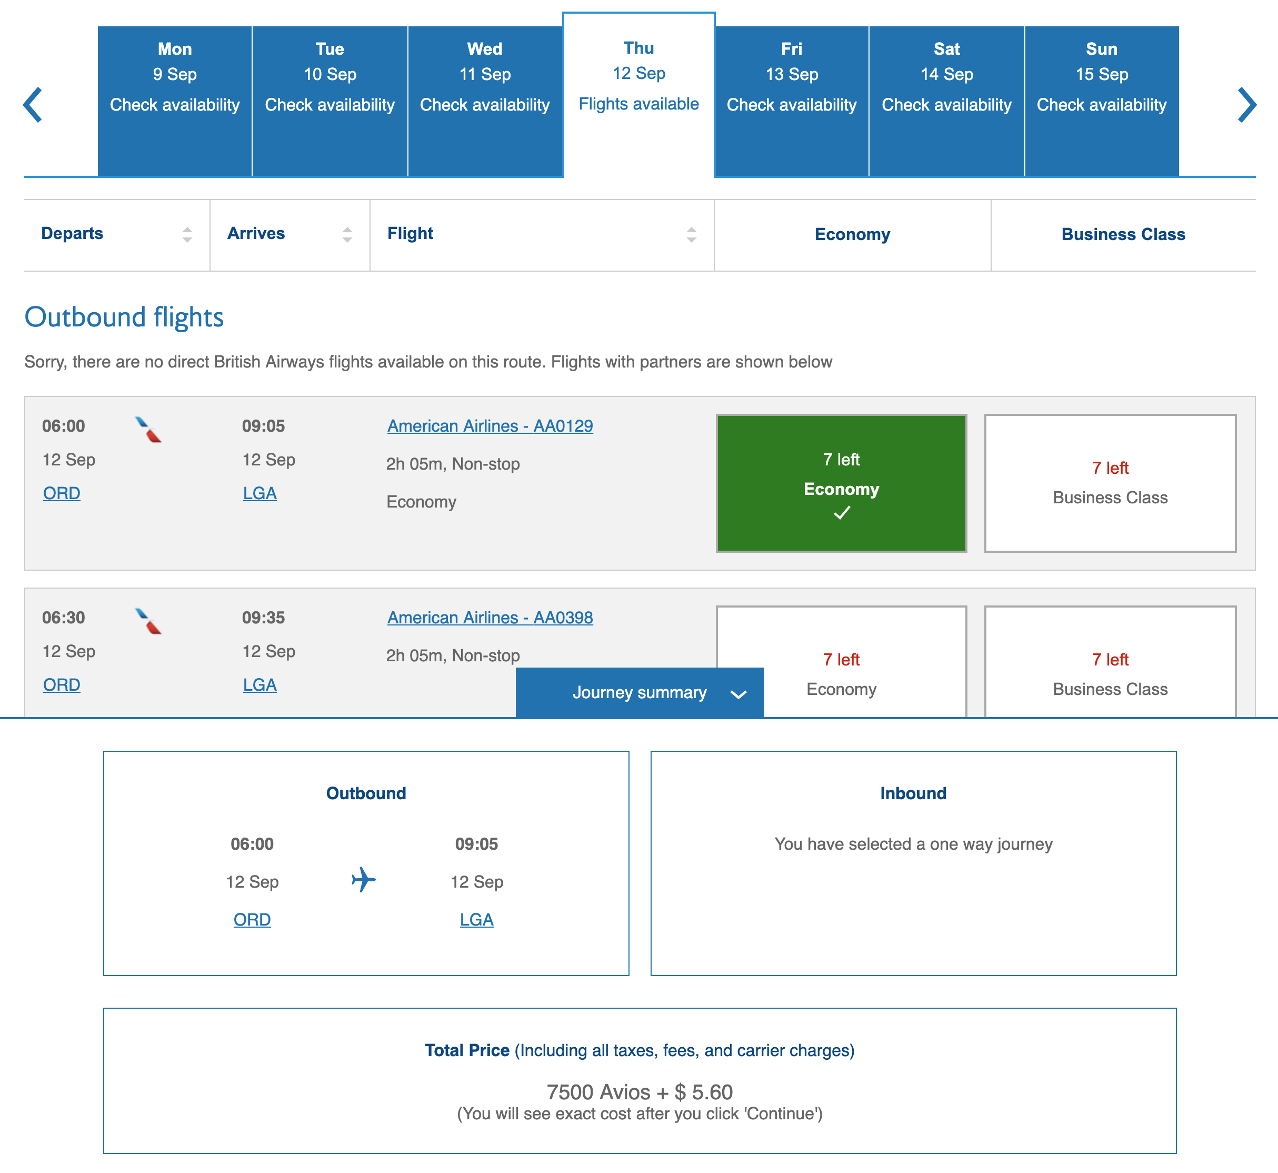Click American Airlines logo on 06:30 flight
Screen dimensions: 1278x1173
coord(148,621)
